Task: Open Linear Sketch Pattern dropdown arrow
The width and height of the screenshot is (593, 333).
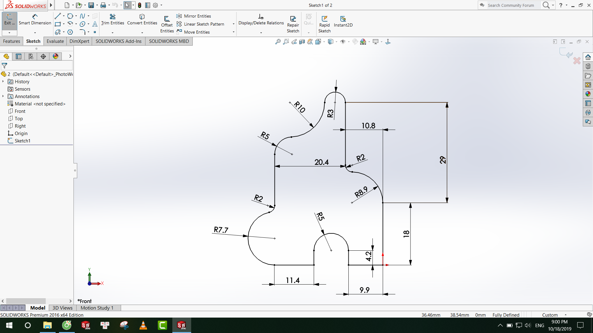Action: (233, 24)
